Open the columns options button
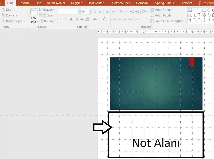 tap(138, 19)
